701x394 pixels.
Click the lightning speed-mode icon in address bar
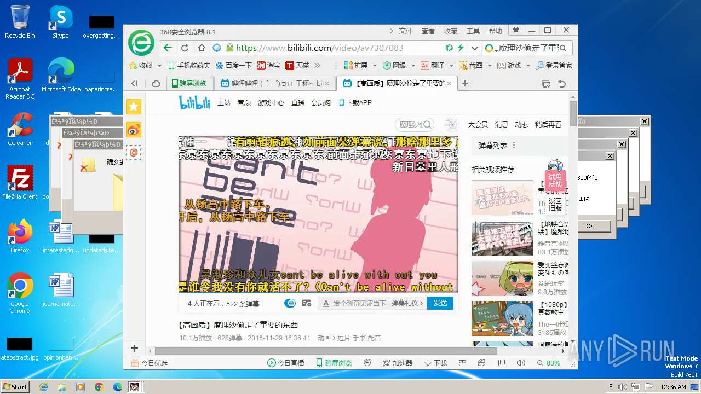(461, 48)
